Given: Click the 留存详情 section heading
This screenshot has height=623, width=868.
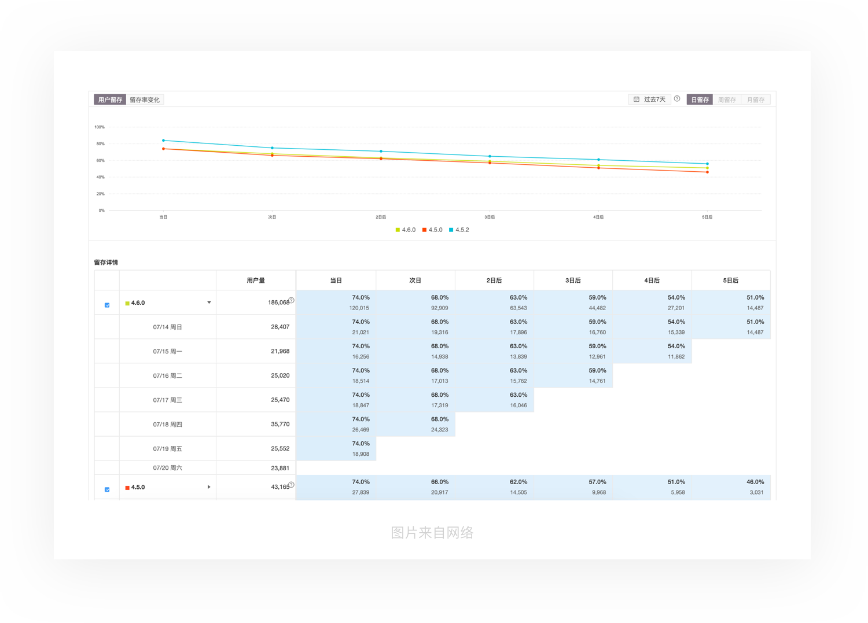Looking at the screenshot, I should (106, 262).
